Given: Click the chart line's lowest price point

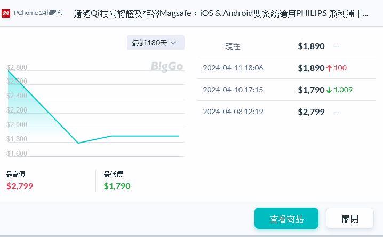Looking at the screenshot, I should [x=78, y=143].
